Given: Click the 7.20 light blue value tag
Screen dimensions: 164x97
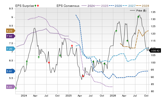Looking at the screenshot, I should (x=11, y=49).
